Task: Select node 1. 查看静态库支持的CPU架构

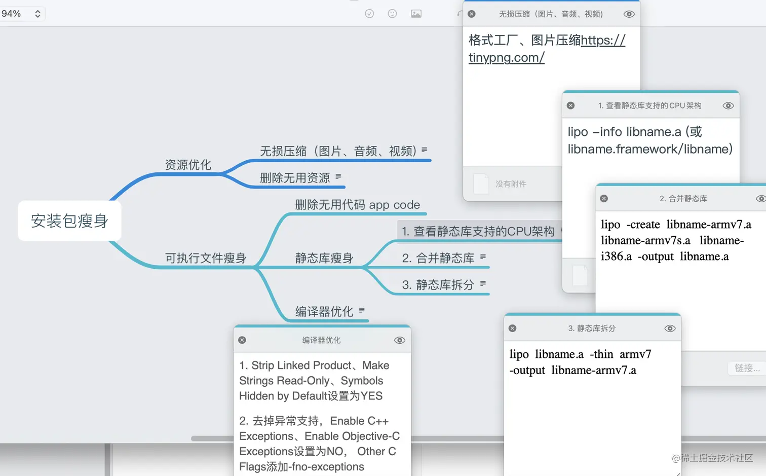Action: point(479,231)
